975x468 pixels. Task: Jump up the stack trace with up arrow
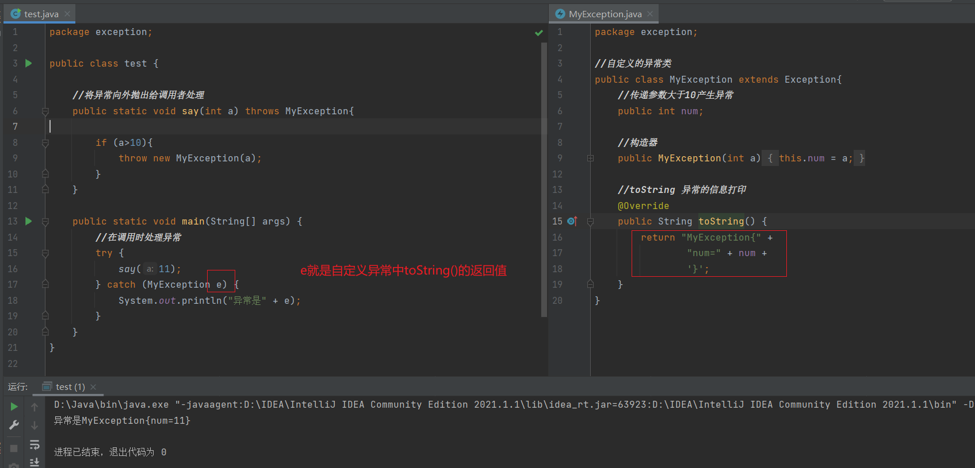pyautogui.click(x=35, y=407)
